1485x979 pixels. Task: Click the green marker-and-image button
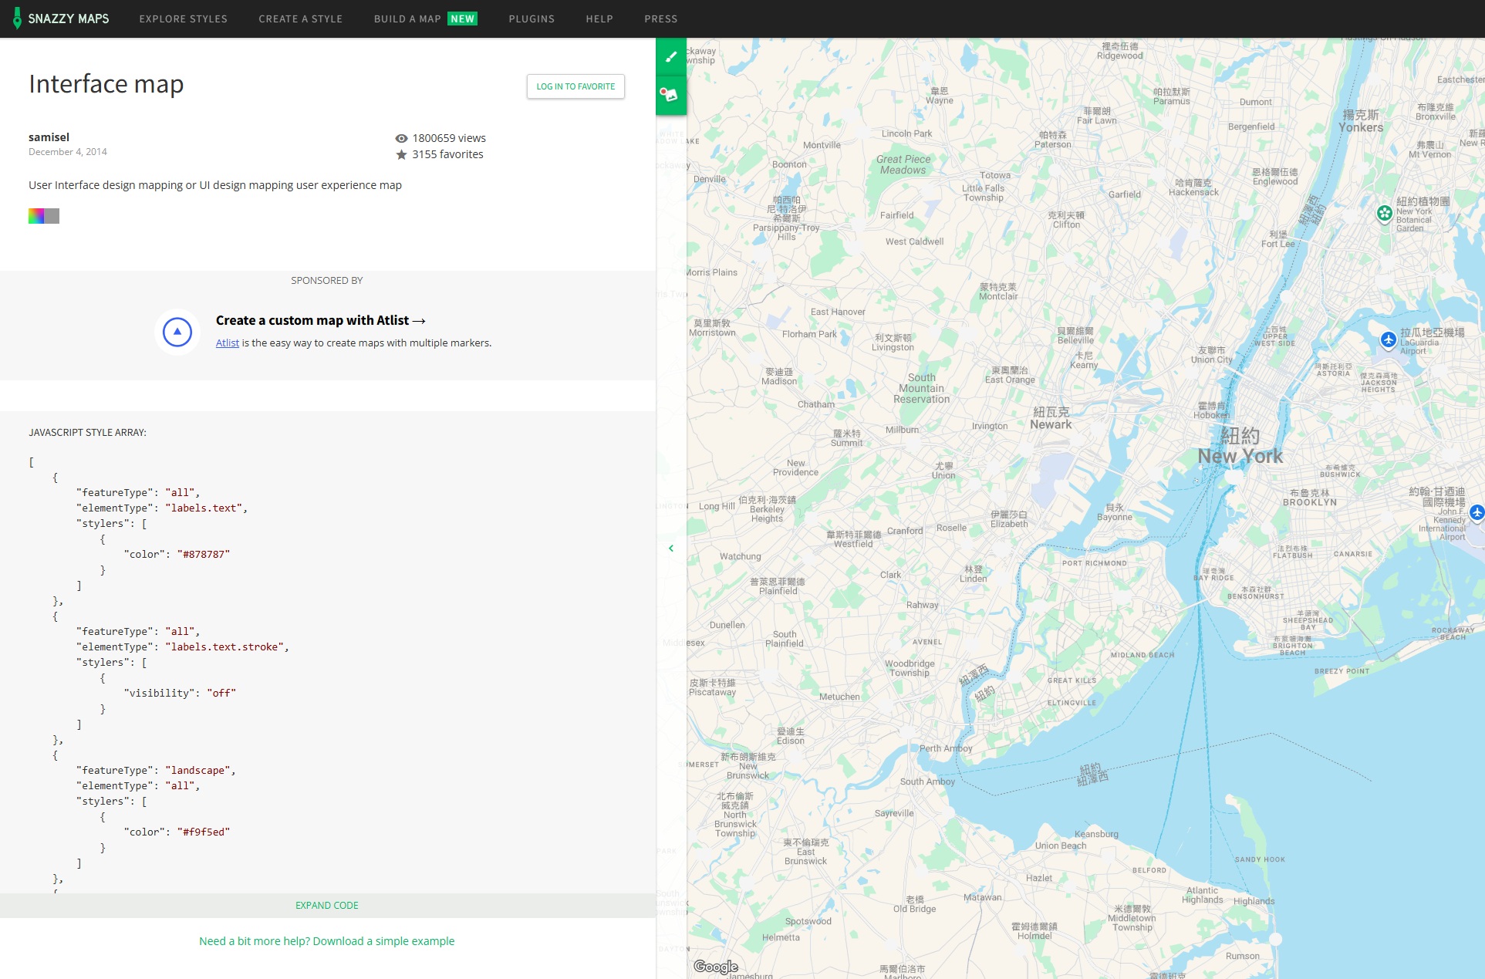669,95
